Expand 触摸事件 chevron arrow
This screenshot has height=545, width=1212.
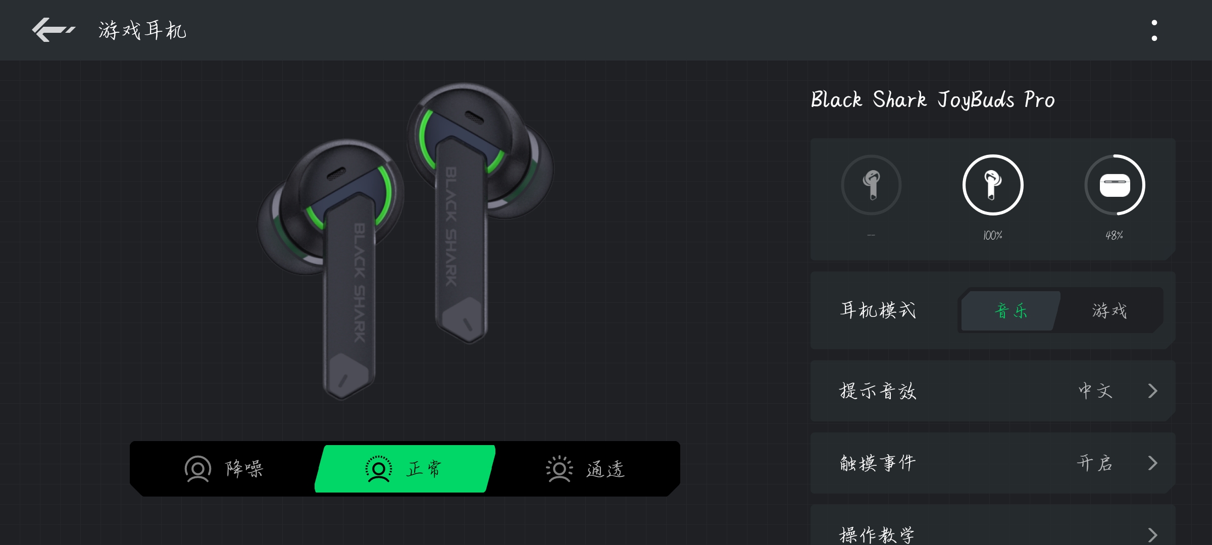pyautogui.click(x=1152, y=463)
